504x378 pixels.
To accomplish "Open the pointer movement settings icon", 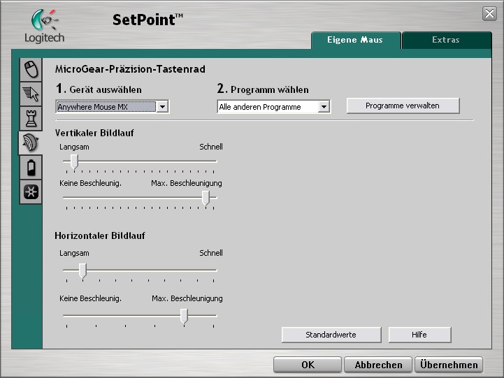I will tap(31, 94).
